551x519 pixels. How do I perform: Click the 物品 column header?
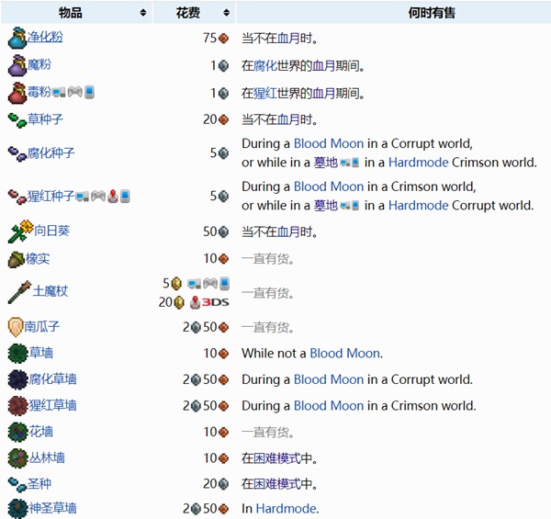pos(76,13)
